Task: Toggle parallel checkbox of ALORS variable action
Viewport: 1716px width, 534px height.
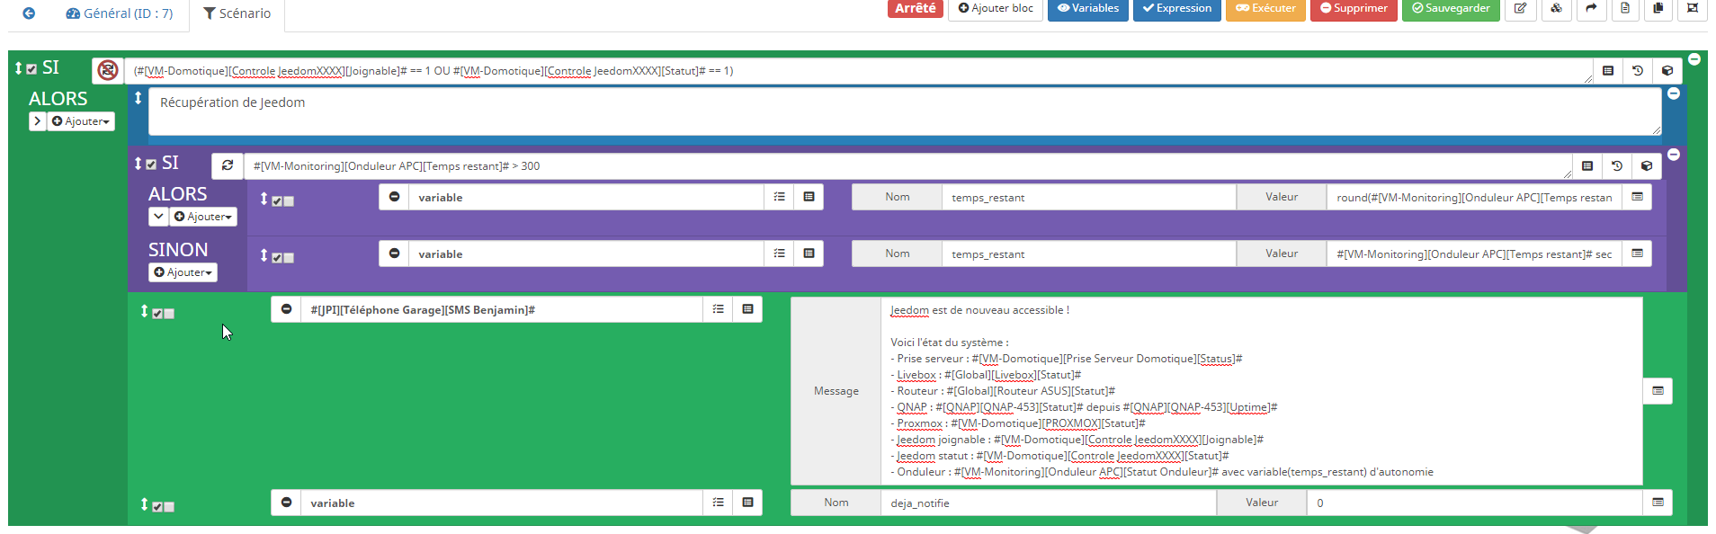Action: point(289,201)
